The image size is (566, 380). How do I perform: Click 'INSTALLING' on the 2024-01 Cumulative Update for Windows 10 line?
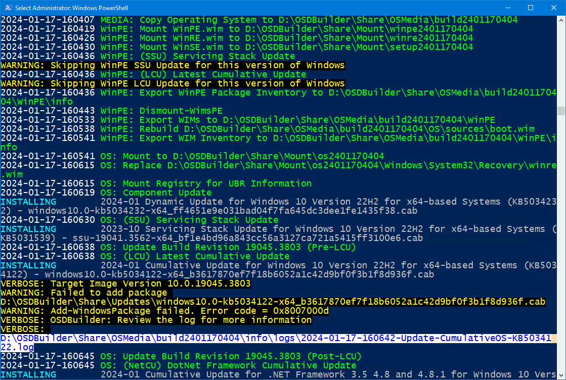coord(28,265)
